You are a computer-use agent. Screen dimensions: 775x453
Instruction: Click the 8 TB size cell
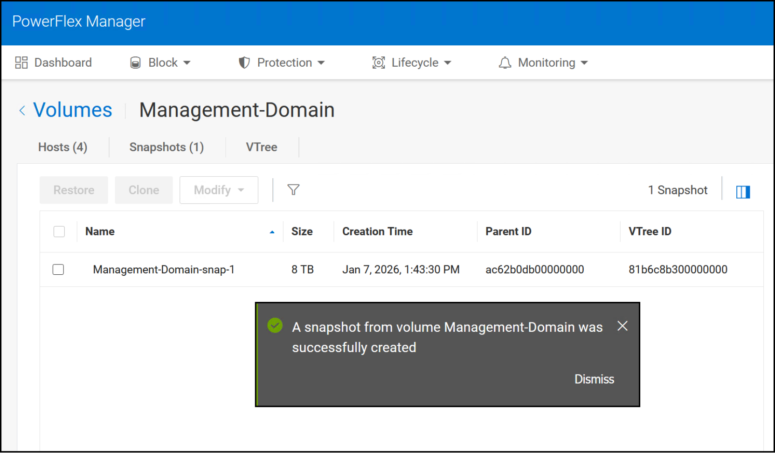[303, 270]
